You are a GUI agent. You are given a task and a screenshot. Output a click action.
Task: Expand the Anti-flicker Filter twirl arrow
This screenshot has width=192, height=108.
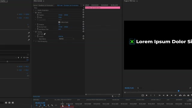35,29
